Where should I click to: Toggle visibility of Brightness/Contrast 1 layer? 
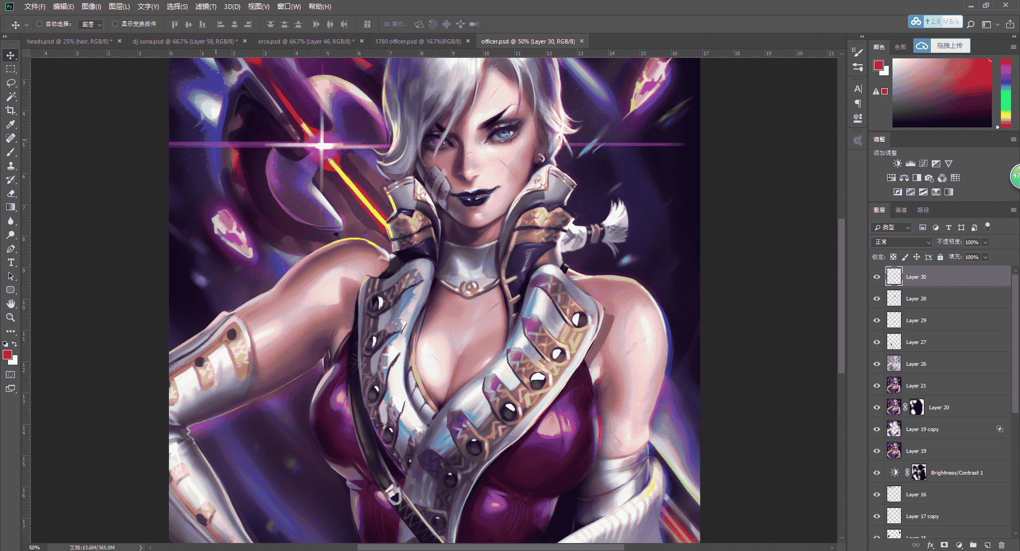tap(877, 472)
